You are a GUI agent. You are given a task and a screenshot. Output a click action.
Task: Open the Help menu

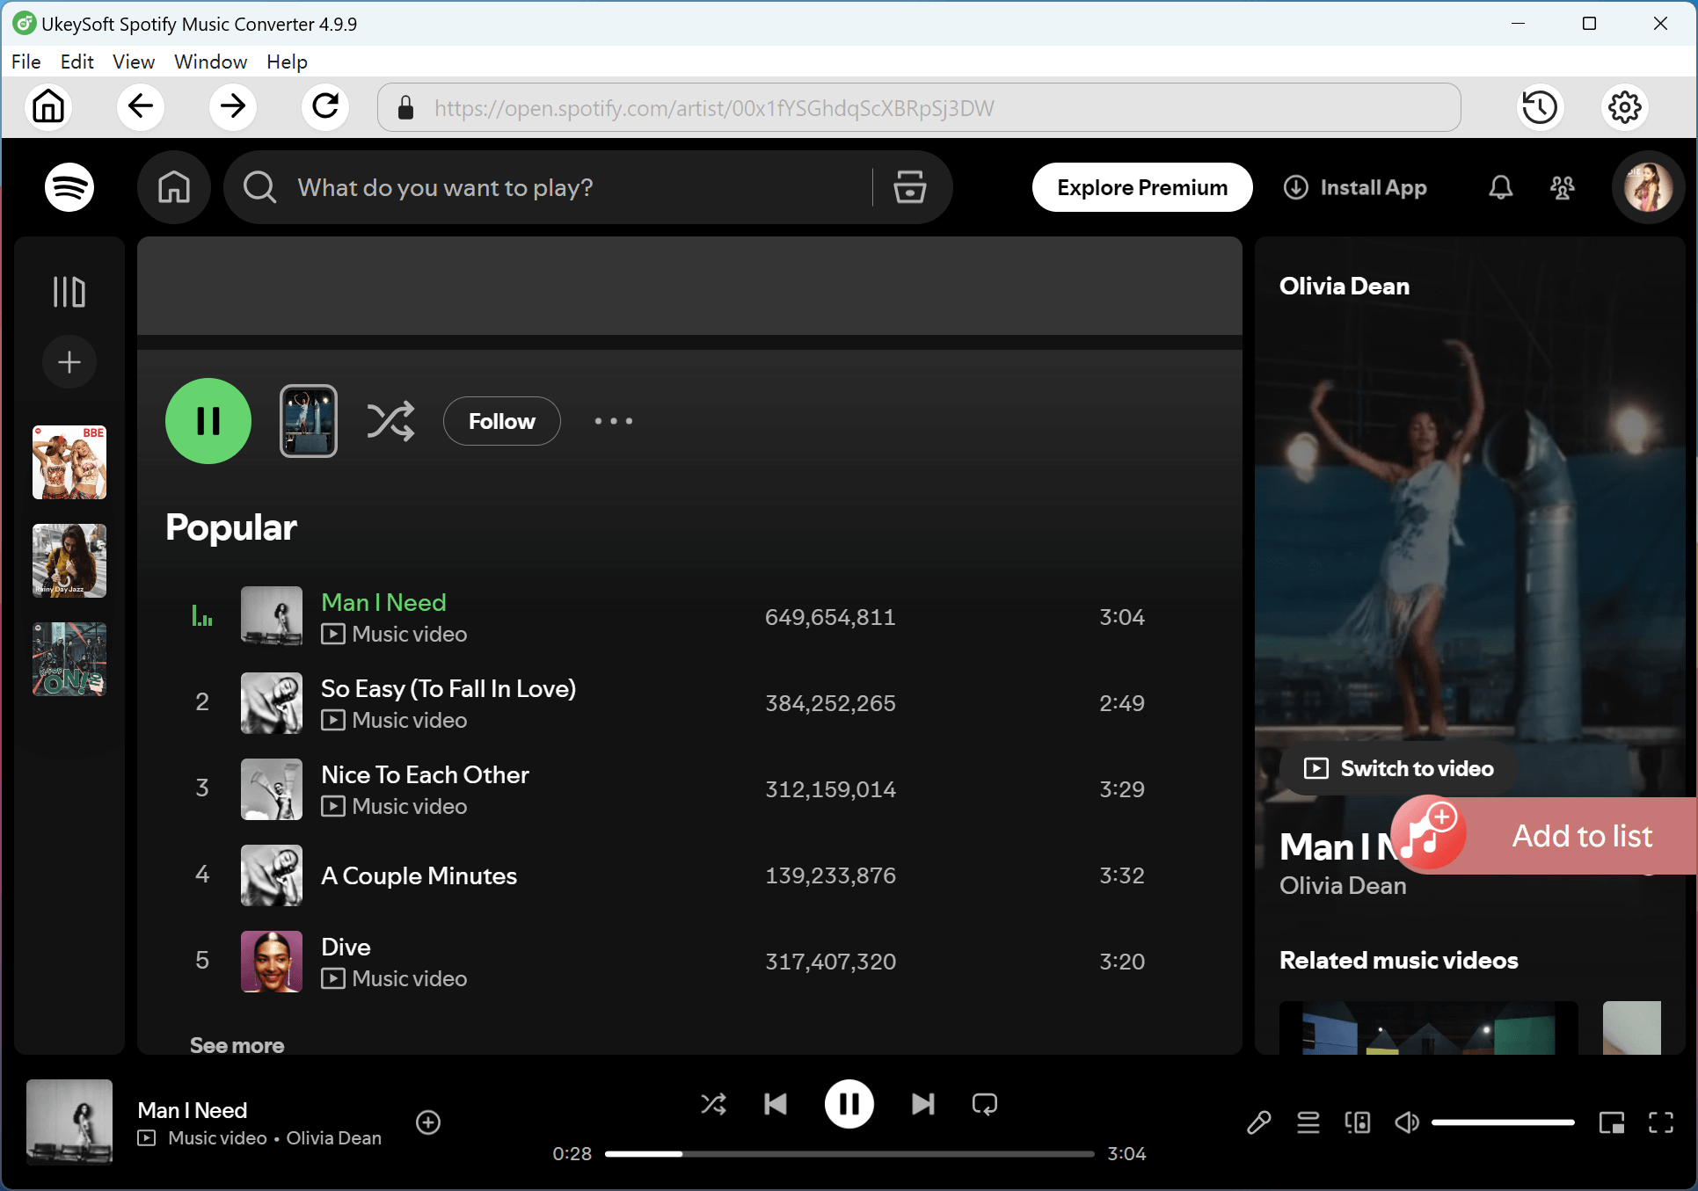point(287,62)
